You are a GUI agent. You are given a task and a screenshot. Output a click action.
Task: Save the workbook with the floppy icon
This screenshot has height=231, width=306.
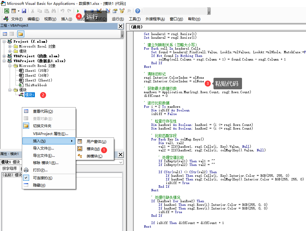pos(24,11)
